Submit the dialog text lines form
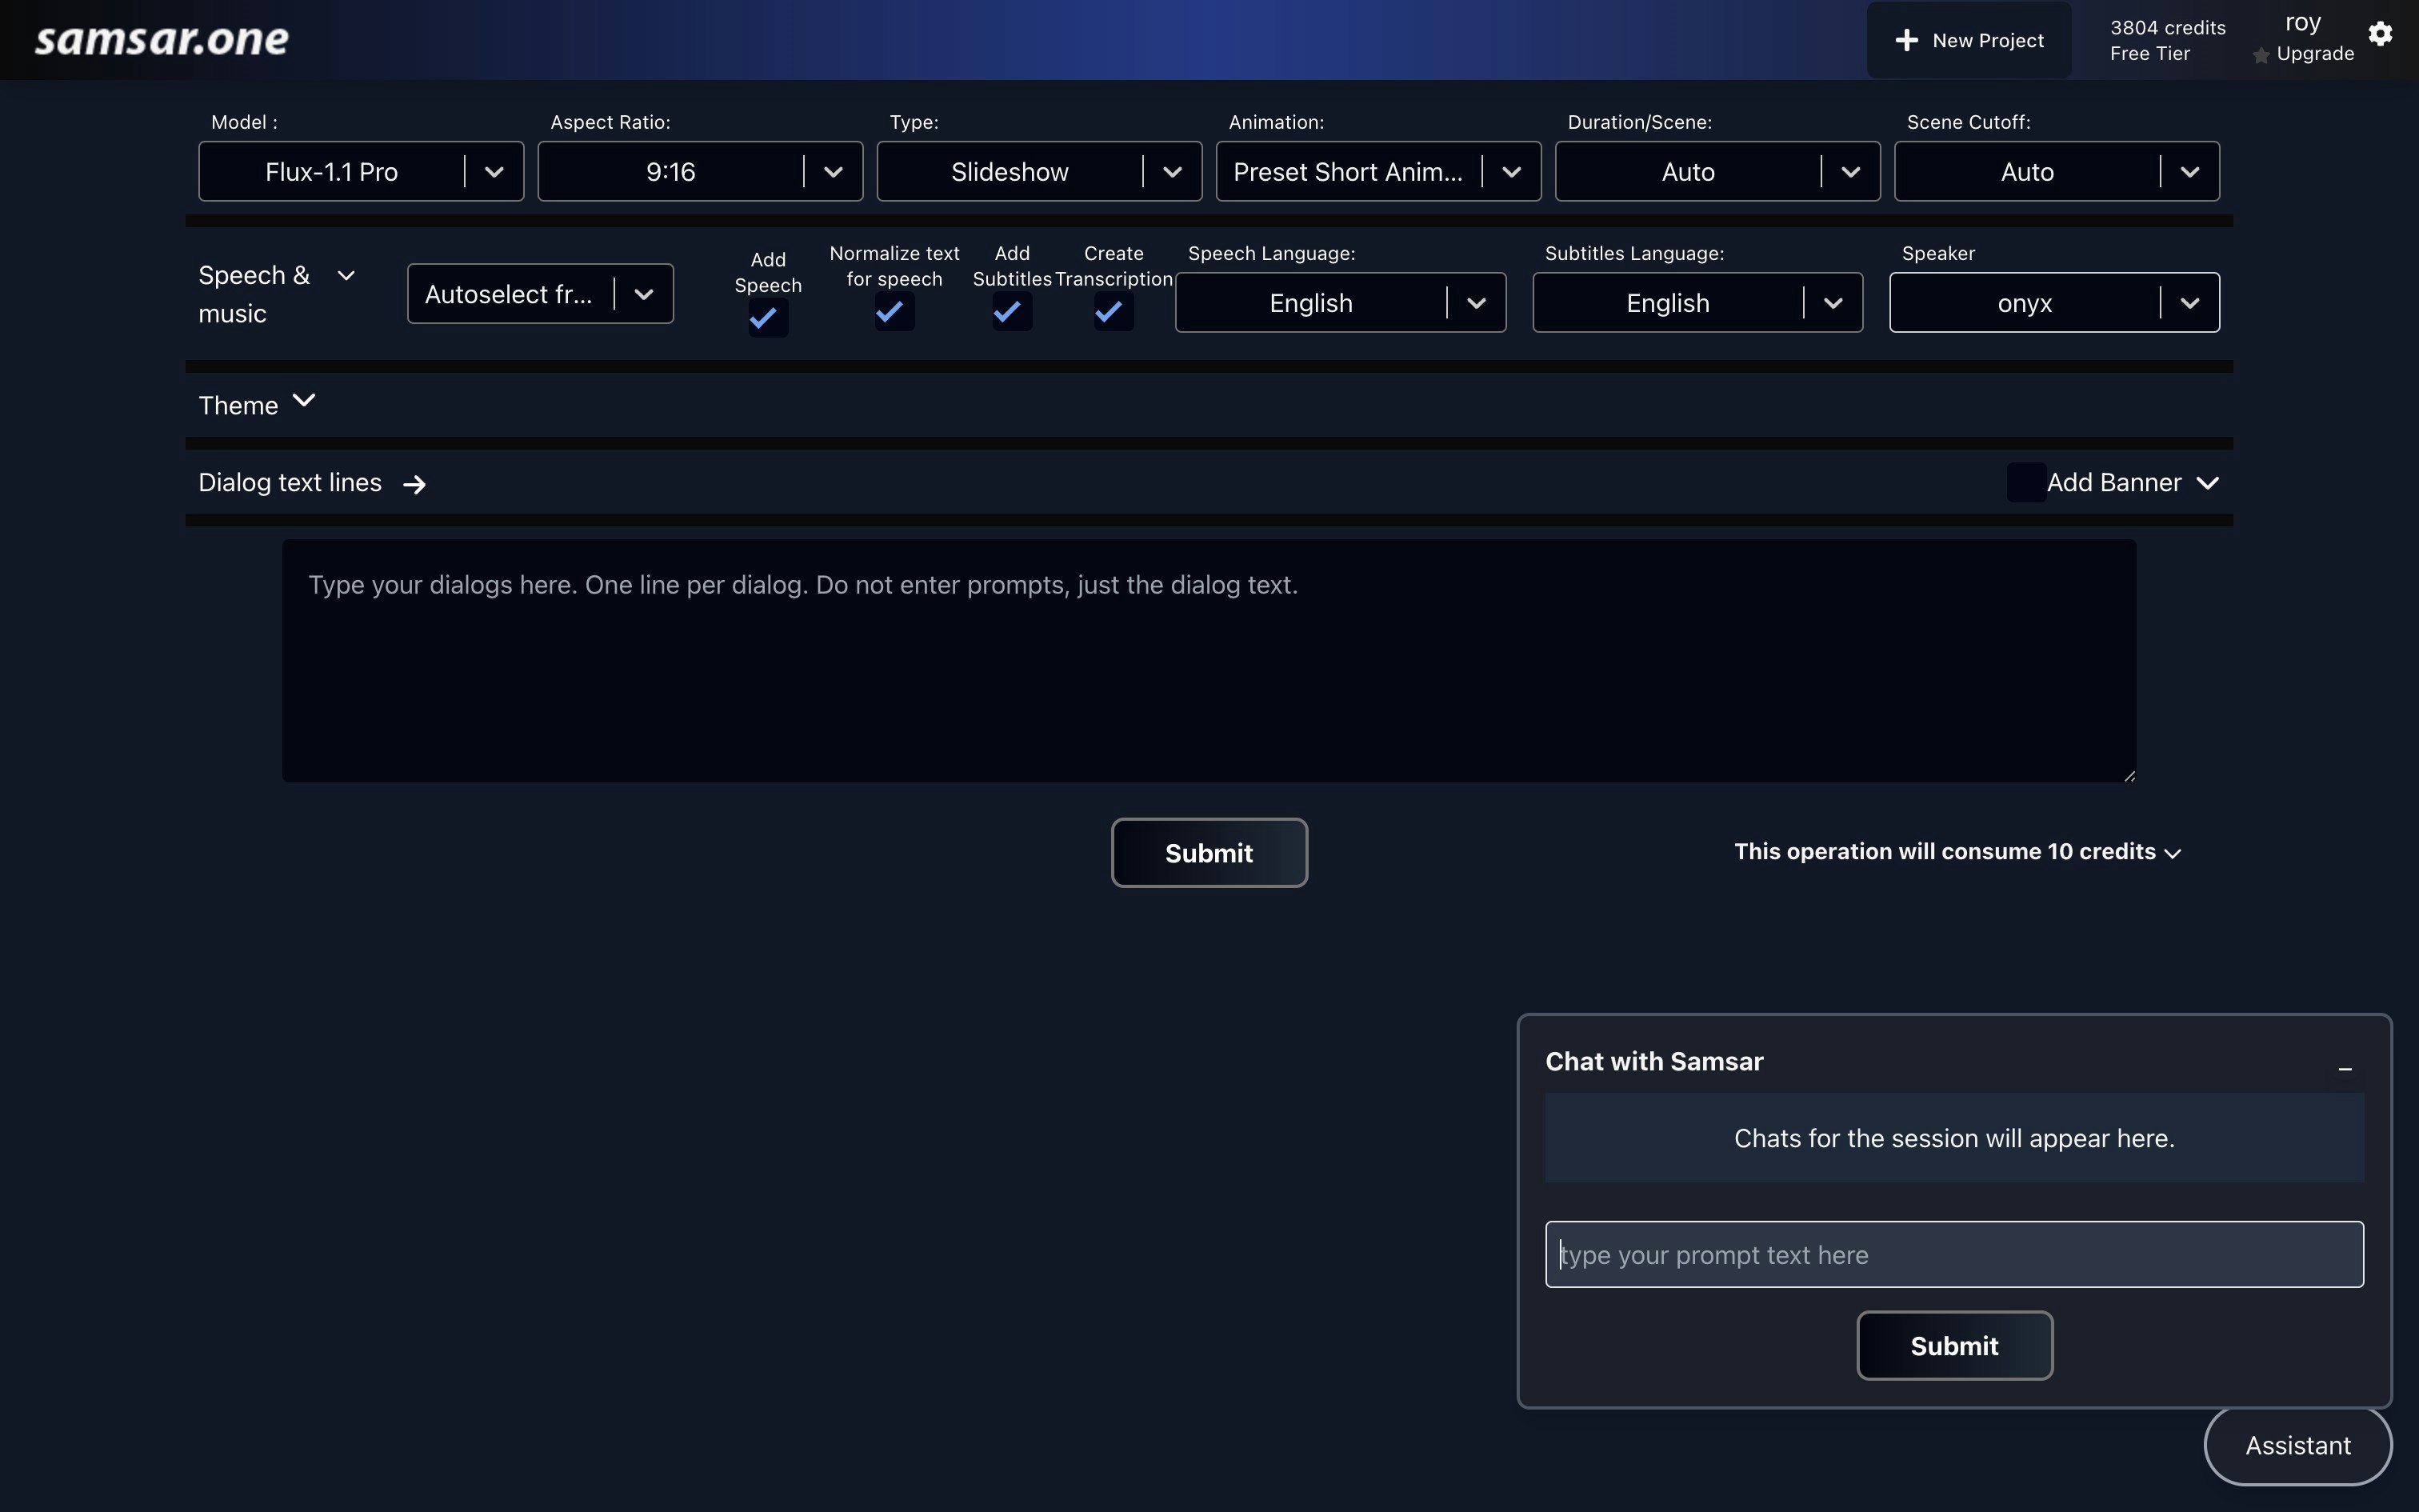Screen dimensions: 2419x1512 1209,853
